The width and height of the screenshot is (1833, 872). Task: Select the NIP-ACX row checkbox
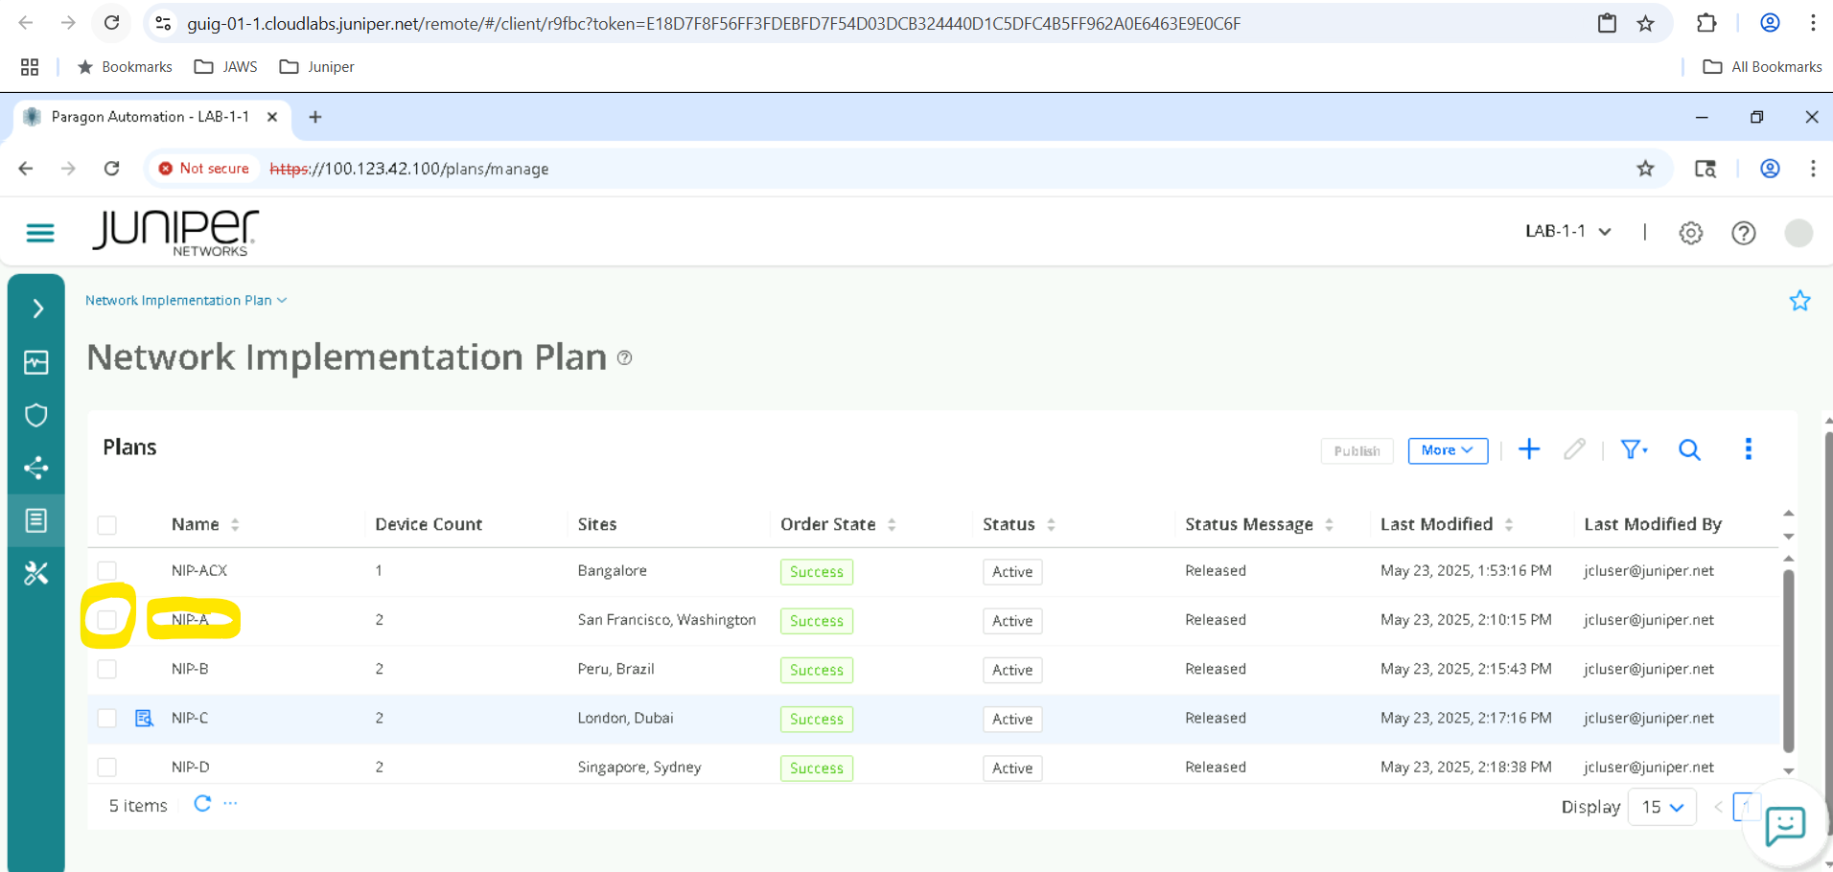tap(107, 571)
